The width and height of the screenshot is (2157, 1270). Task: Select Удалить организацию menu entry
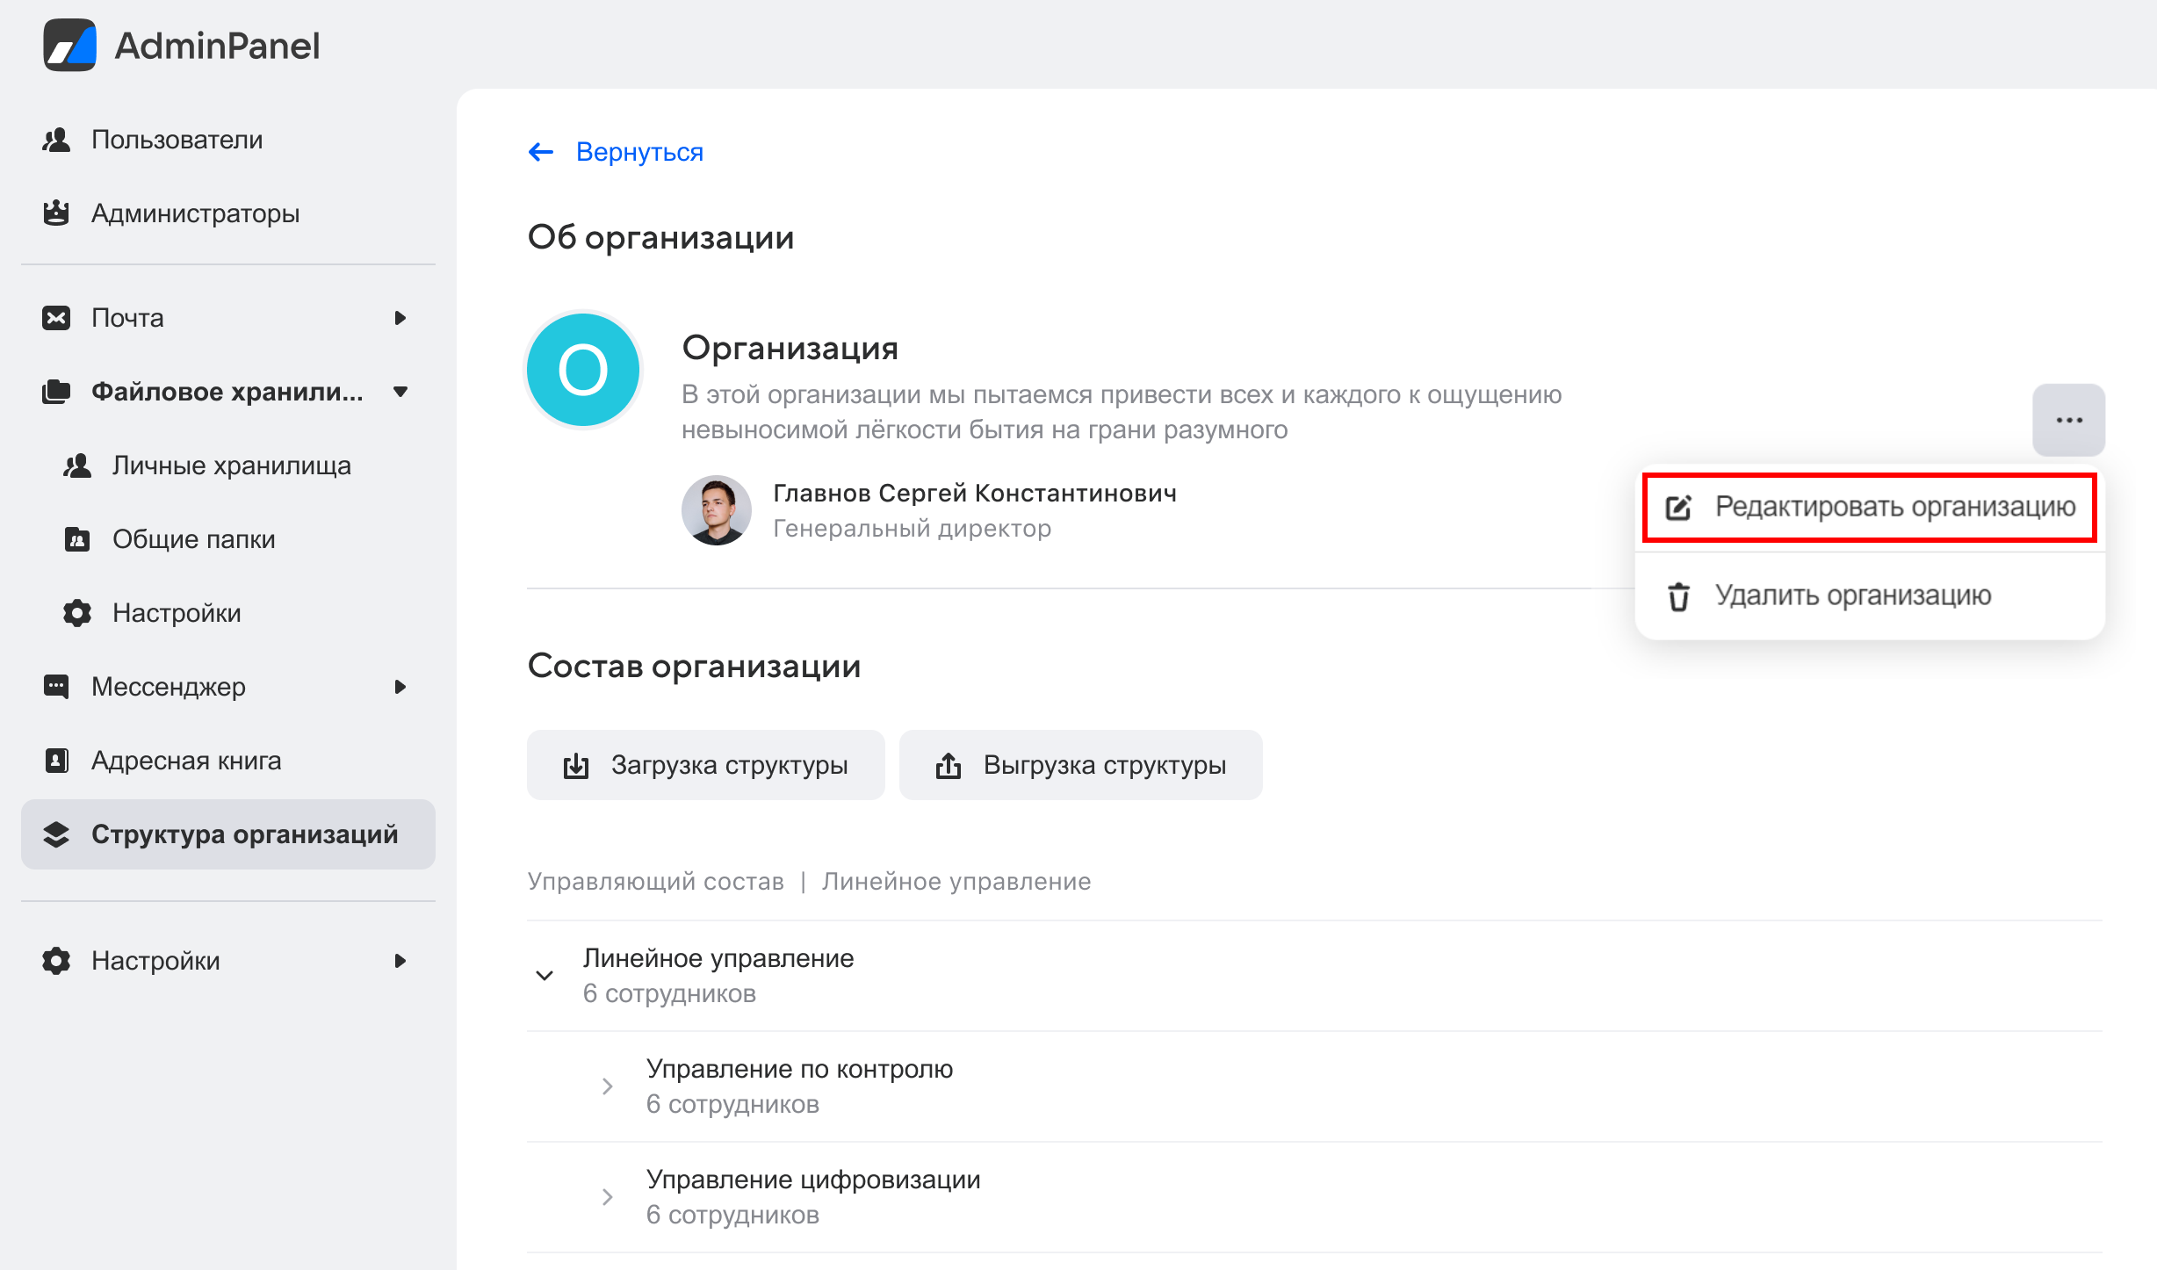[x=1852, y=595]
